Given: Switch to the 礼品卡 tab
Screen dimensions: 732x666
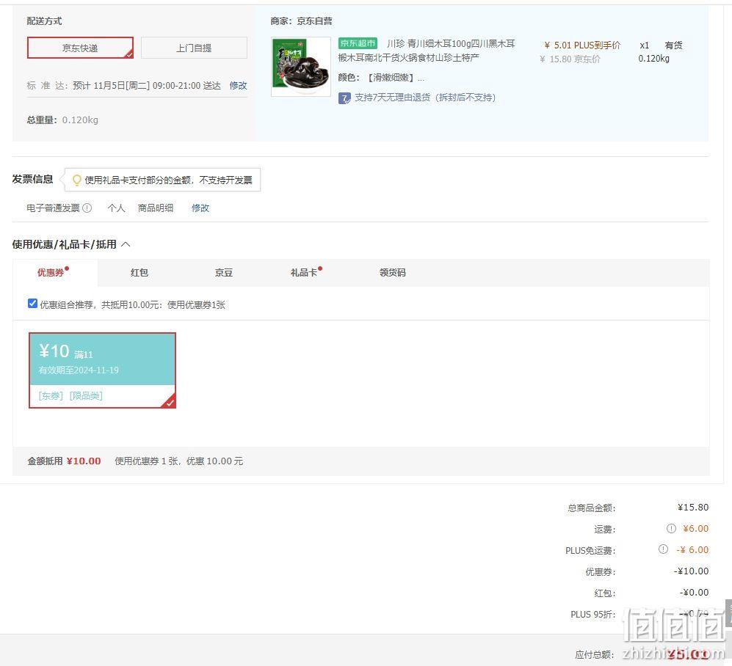Looking at the screenshot, I should pos(304,272).
